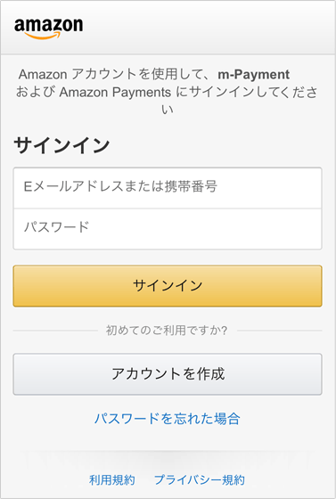Viewport: 336px width, 499px height.
Task: Open the プライバシー規約 link
Action: (x=200, y=480)
